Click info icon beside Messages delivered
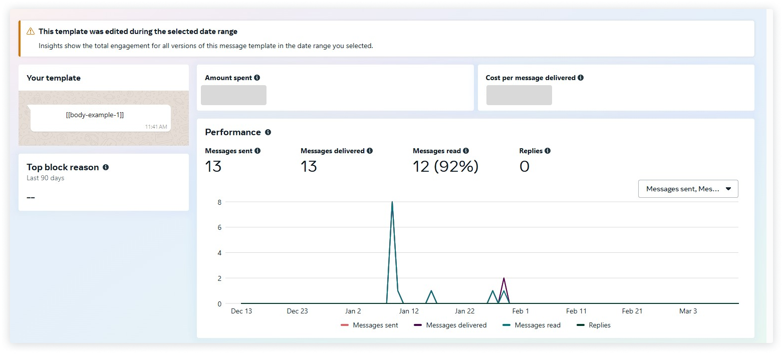This screenshot has height=354, width=783. point(370,151)
